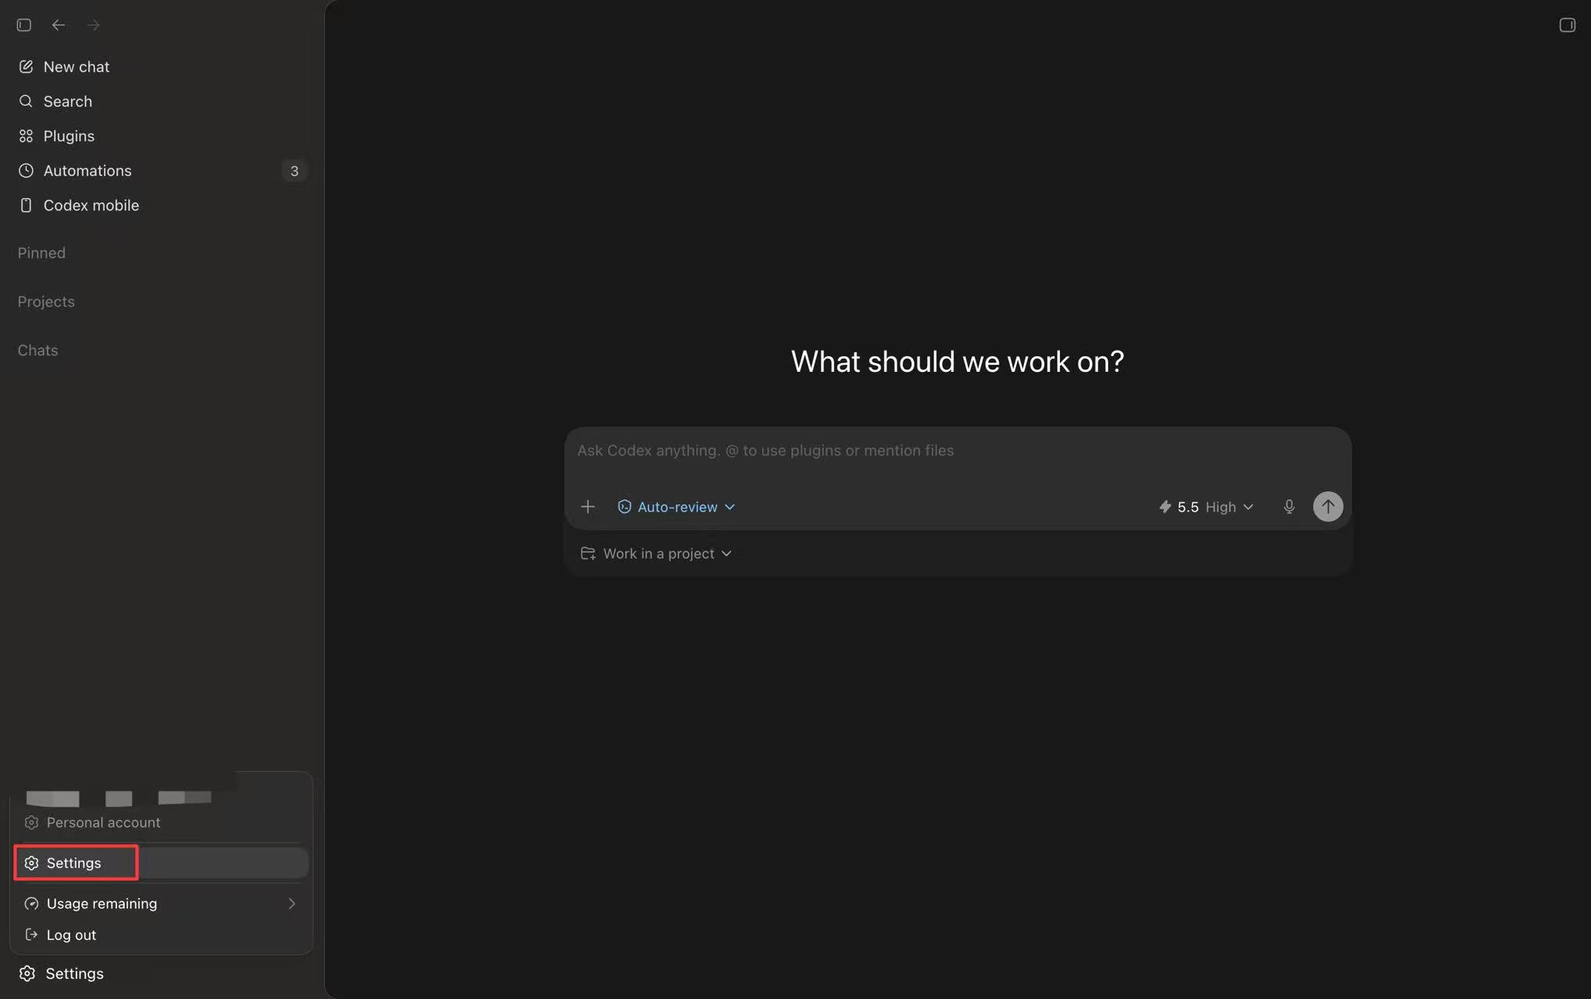The width and height of the screenshot is (1591, 999).
Task: Expand the Auto-review dropdown
Action: (x=676, y=507)
